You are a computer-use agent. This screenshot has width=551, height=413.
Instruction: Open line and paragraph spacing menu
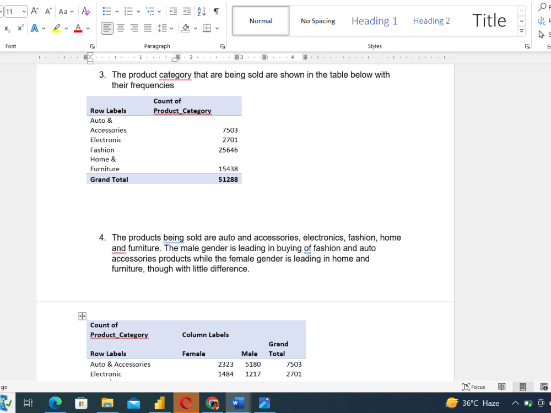tap(165, 28)
